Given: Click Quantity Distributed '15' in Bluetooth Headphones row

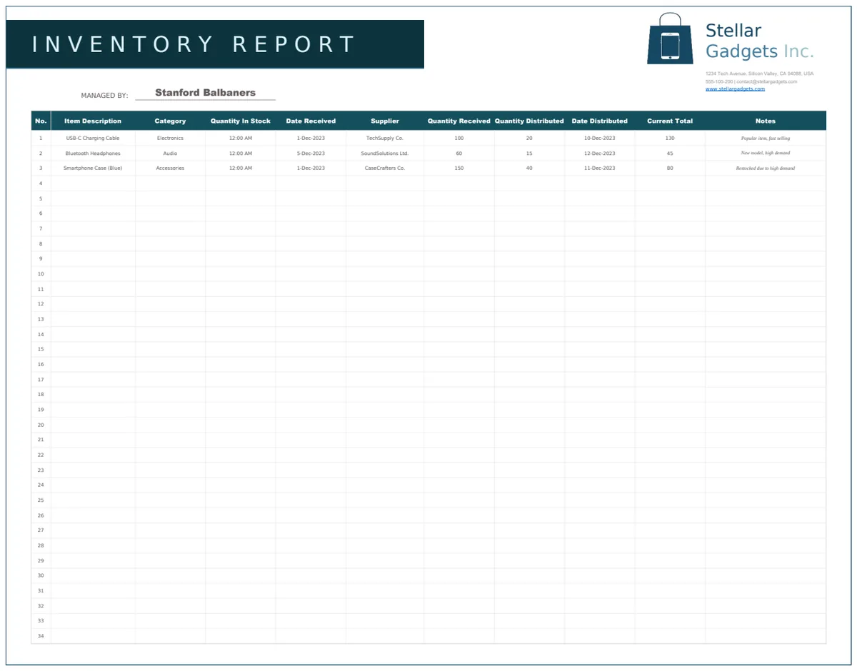Looking at the screenshot, I should [x=529, y=153].
